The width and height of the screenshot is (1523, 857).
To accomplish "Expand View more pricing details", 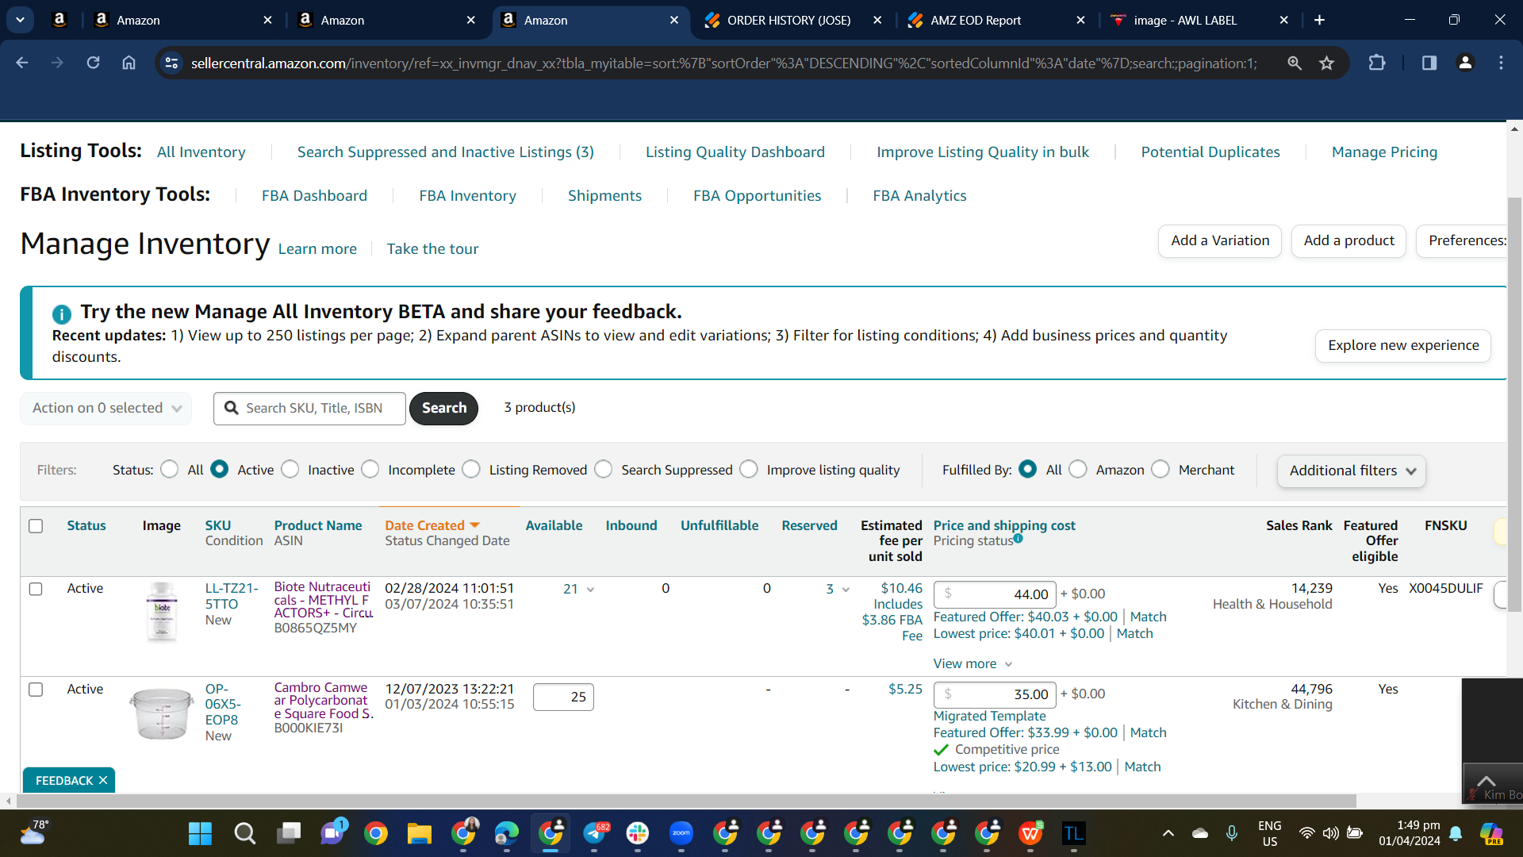I will (972, 663).
